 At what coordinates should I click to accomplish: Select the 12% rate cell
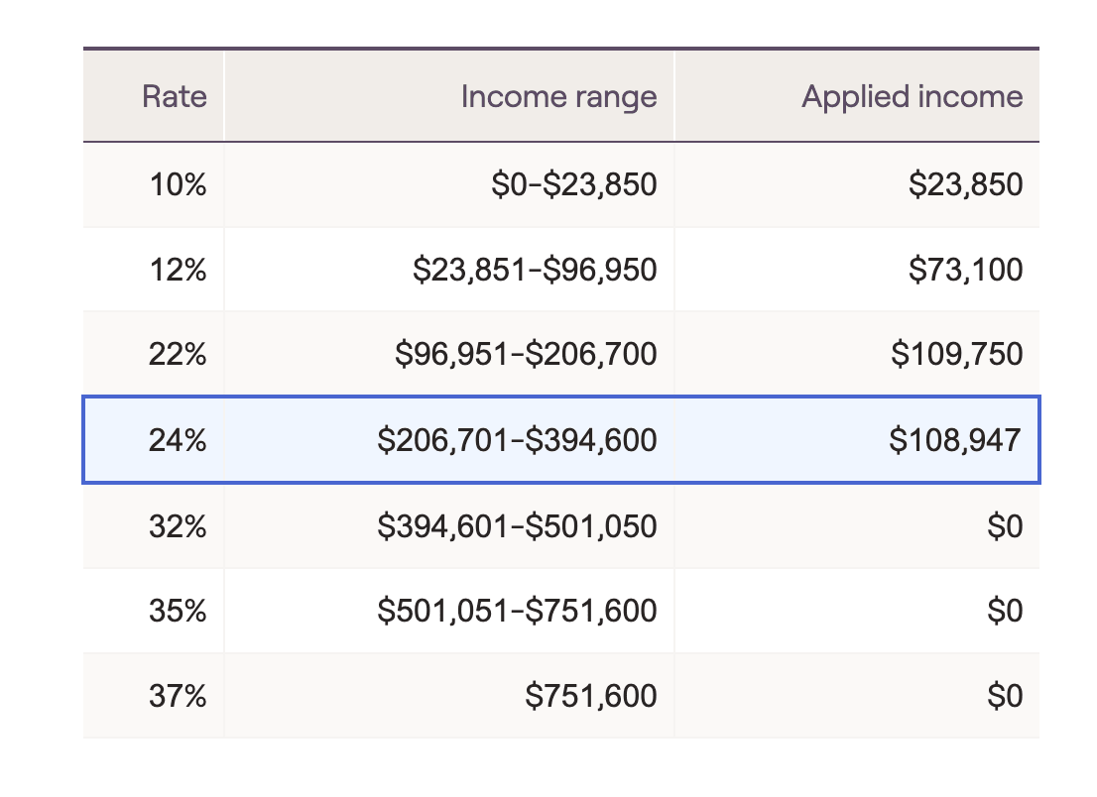[178, 270]
